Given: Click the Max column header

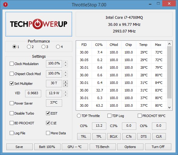Looking at the screenshot, I should 158,45.
